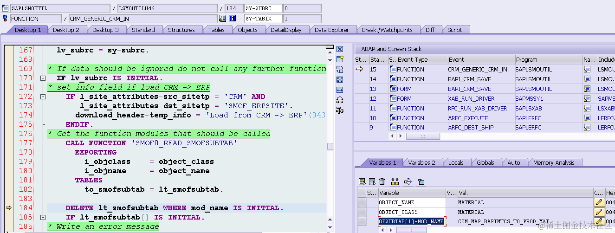
Task: Switch to the Desktop 3 tab
Action: (x=105, y=30)
